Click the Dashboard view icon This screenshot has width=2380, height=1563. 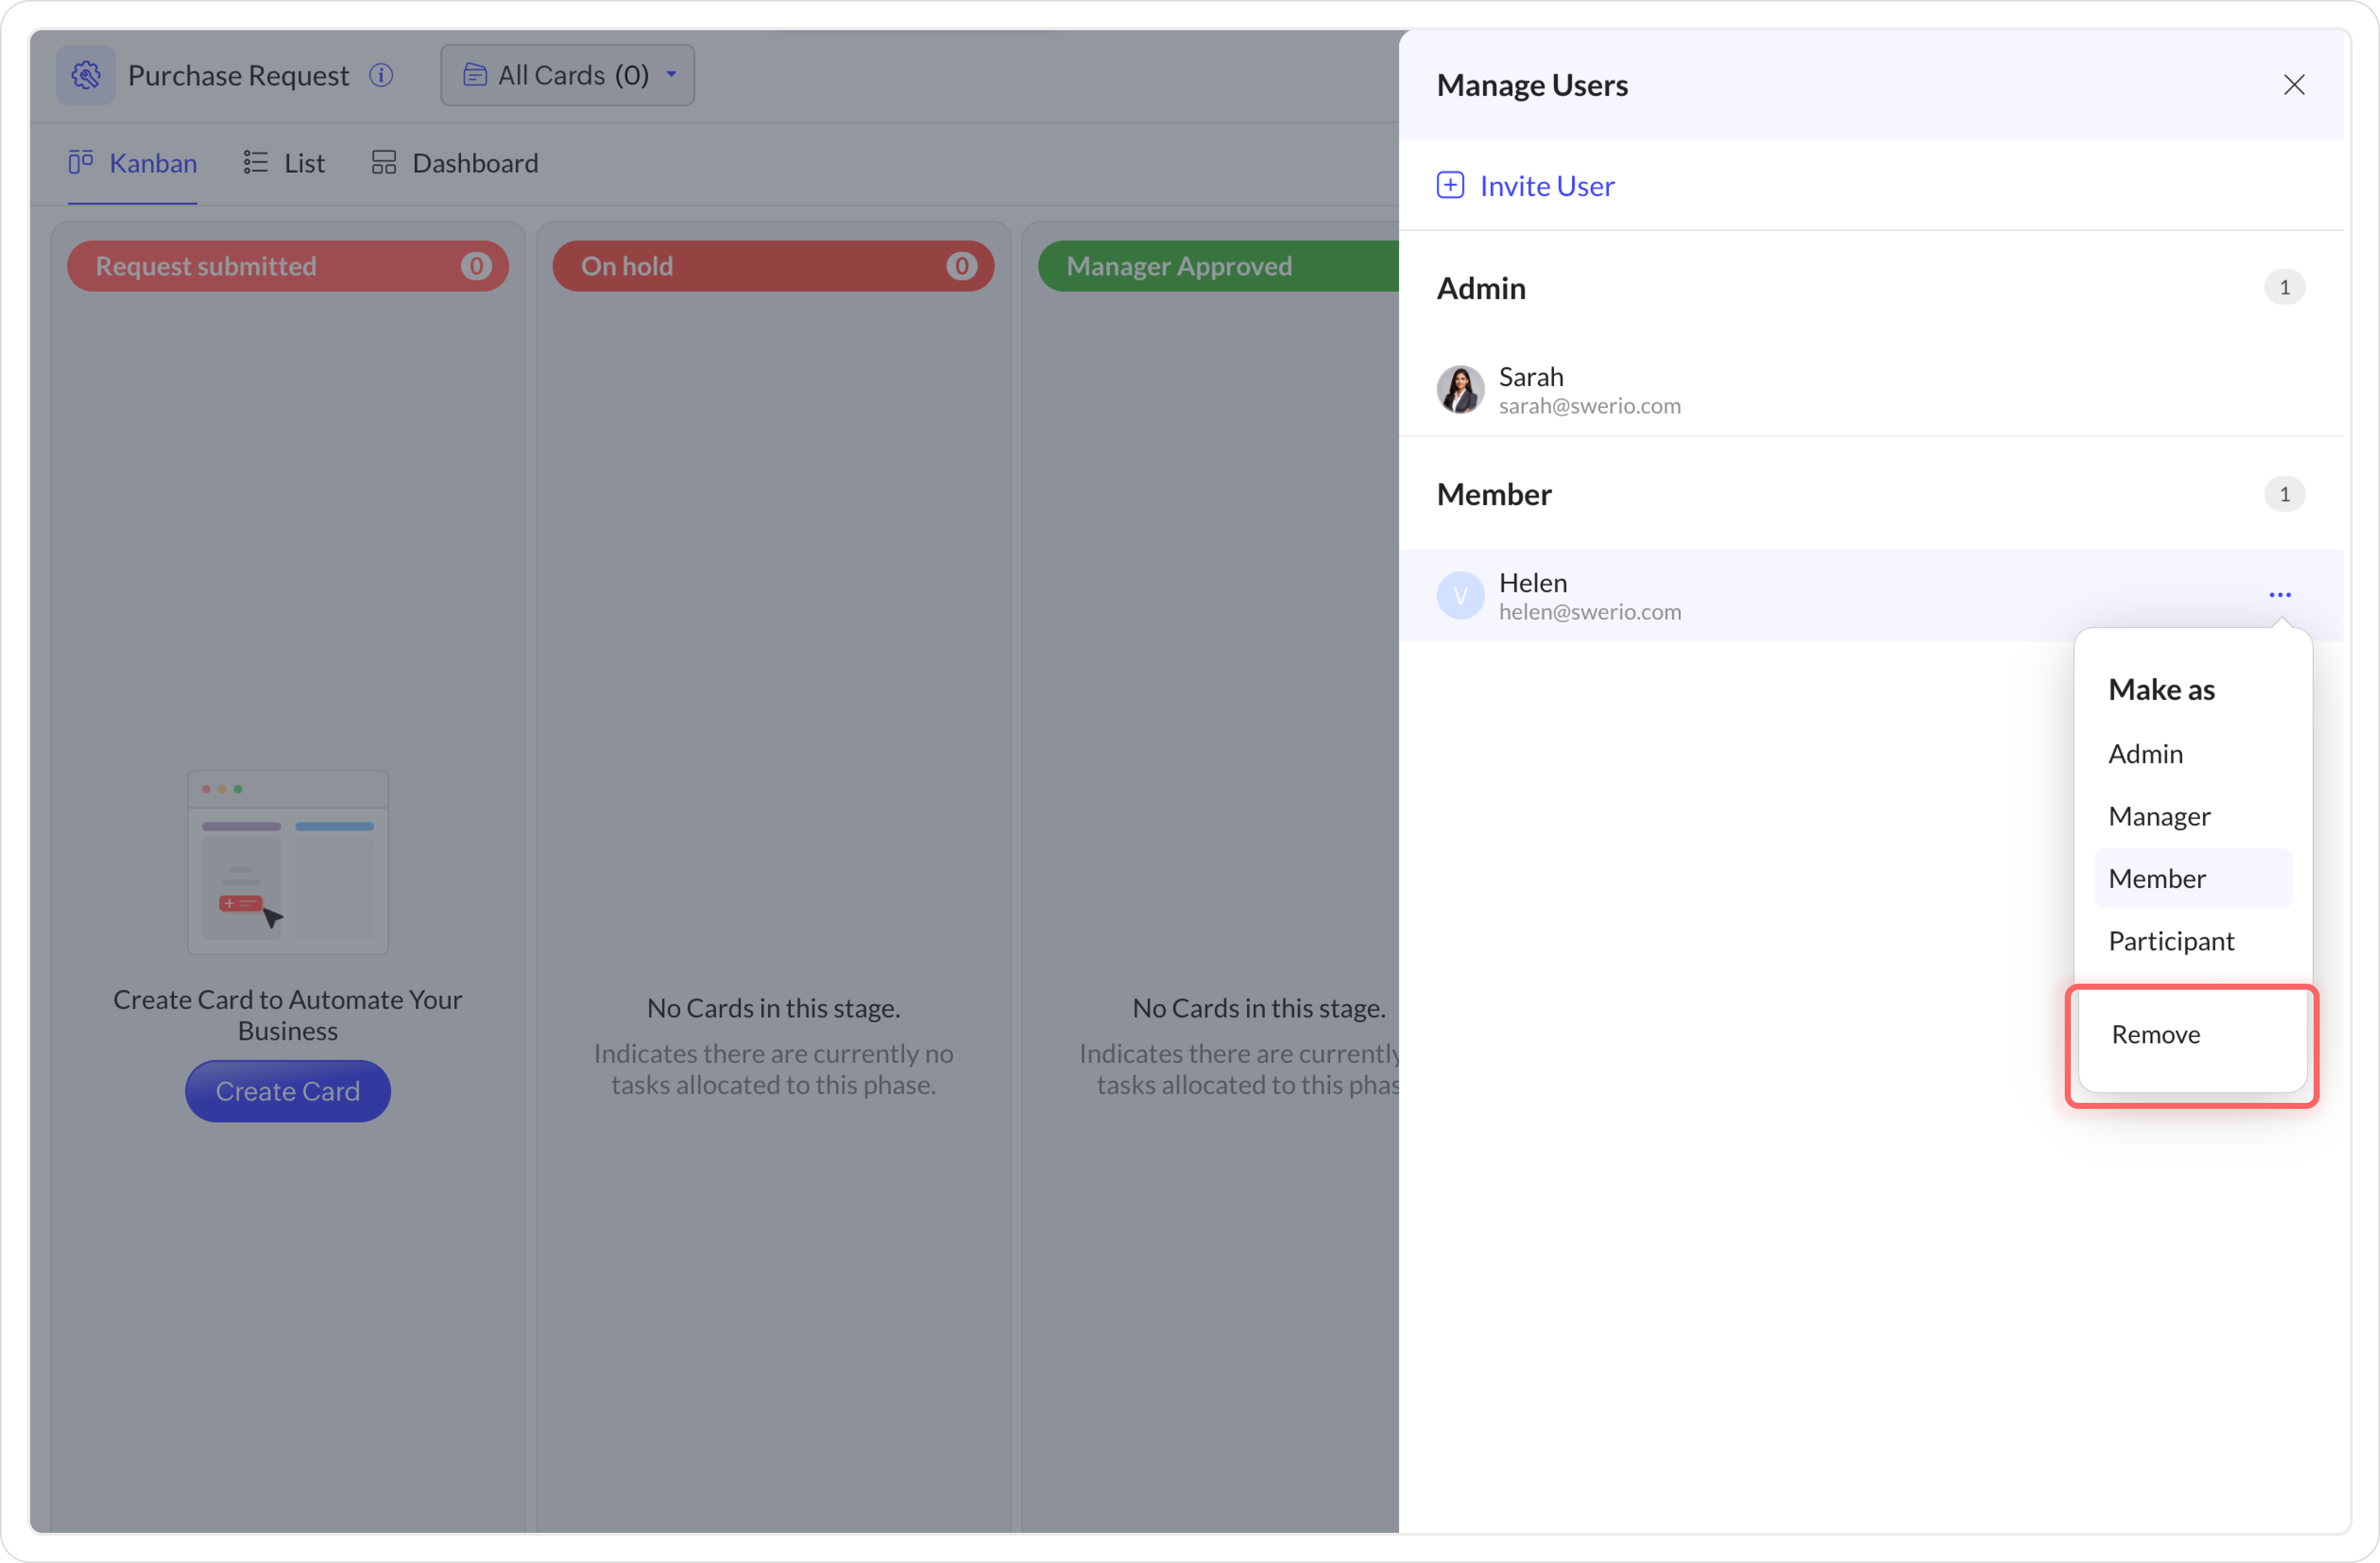point(384,162)
